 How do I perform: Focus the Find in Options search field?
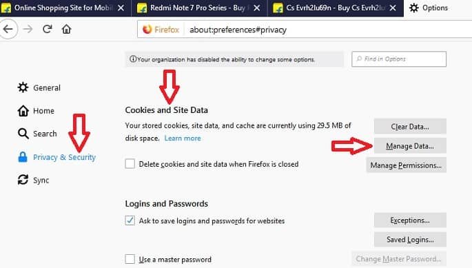click(x=399, y=59)
